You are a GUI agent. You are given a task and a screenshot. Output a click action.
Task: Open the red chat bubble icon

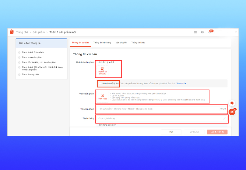click(x=232, y=112)
